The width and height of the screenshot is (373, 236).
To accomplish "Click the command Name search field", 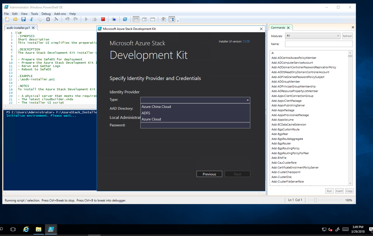I will 319,44.
